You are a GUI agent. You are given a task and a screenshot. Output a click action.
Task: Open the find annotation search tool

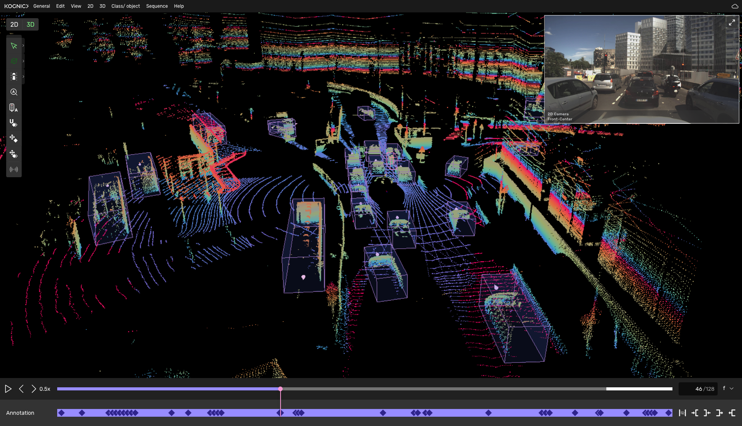click(14, 92)
